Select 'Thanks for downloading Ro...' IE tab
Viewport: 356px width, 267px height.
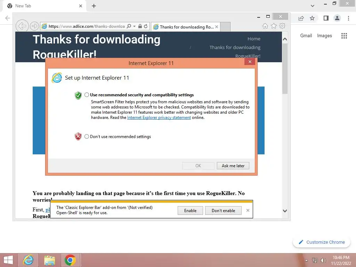click(185, 27)
